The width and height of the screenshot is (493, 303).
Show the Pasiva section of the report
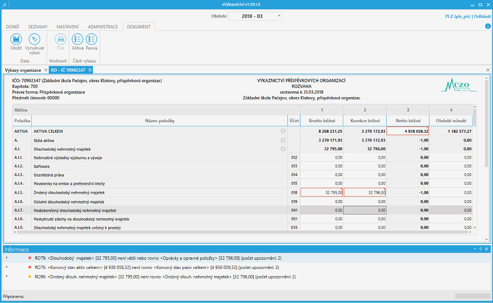coord(91,40)
